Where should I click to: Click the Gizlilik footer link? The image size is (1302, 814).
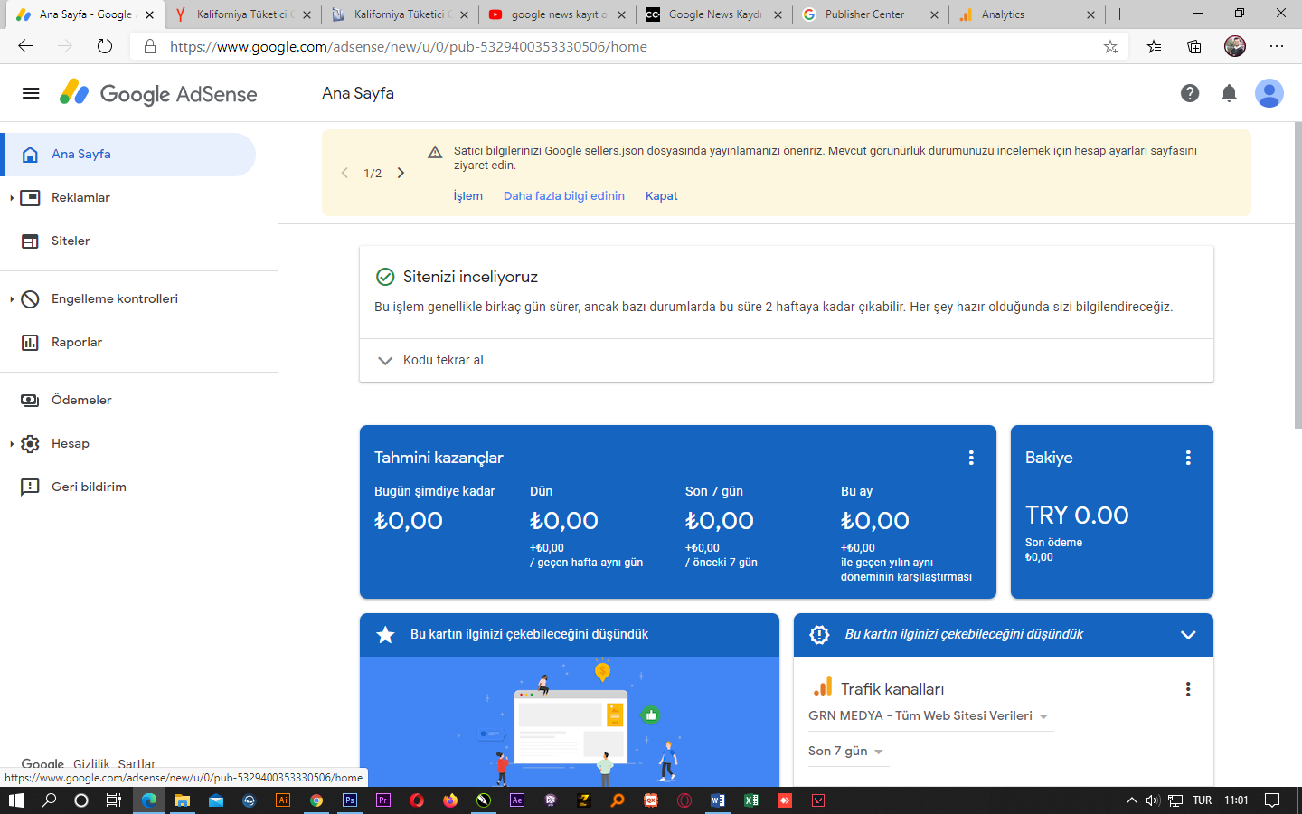point(91,764)
